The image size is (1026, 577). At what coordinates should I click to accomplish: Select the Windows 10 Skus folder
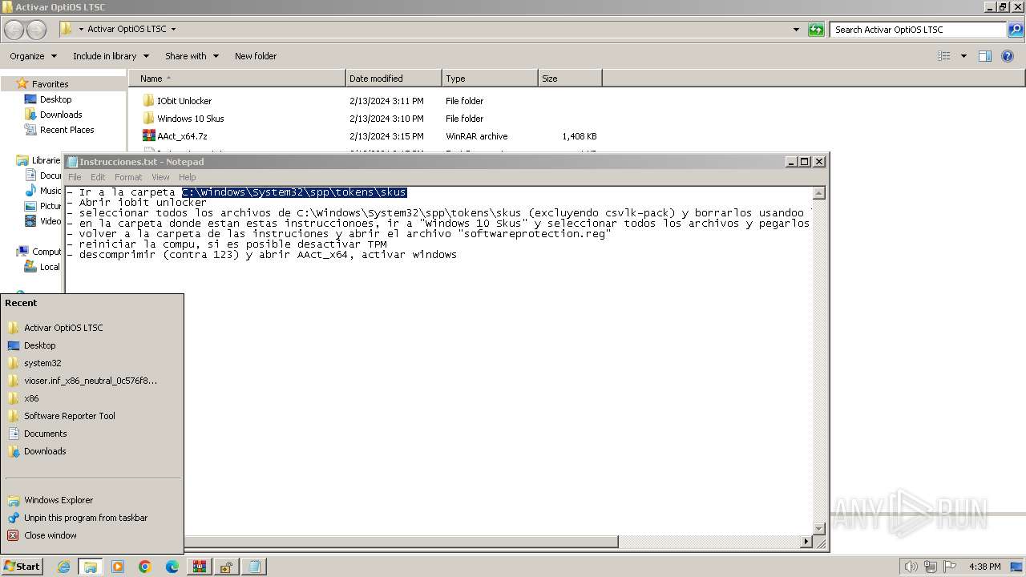point(184,119)
